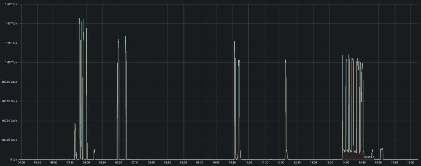Click the 1.22 Tb/s peak after 10:30
The width and height of the screenshot is (421, 166).
pyautogui.click(x=234, y=41)
